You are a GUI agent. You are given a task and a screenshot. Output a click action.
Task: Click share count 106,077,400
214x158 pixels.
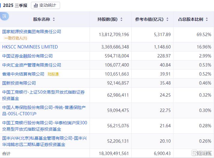click(117, 65)
